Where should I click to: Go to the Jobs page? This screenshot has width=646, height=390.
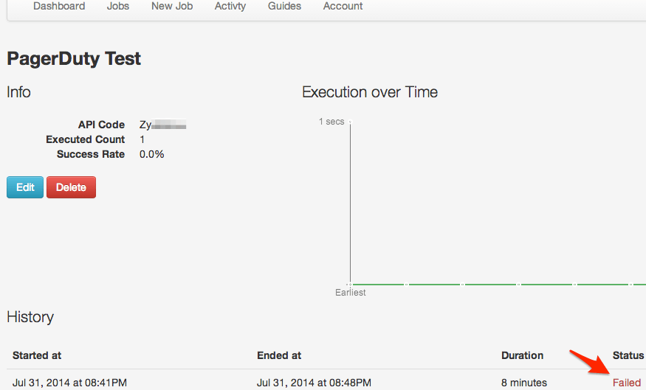click(x=117, y=6)
